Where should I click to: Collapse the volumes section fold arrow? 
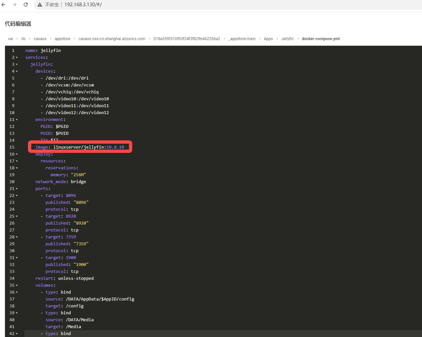pos(16,285)
